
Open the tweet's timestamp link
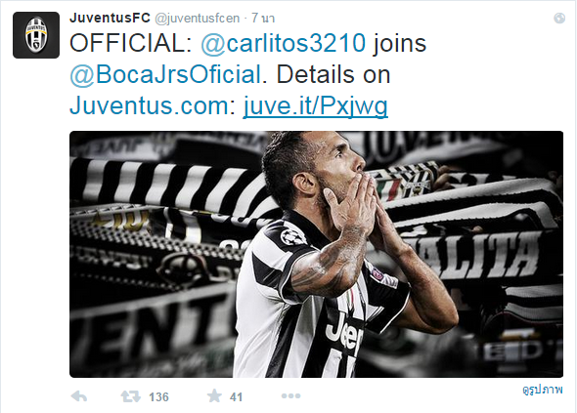coord(263,18)
